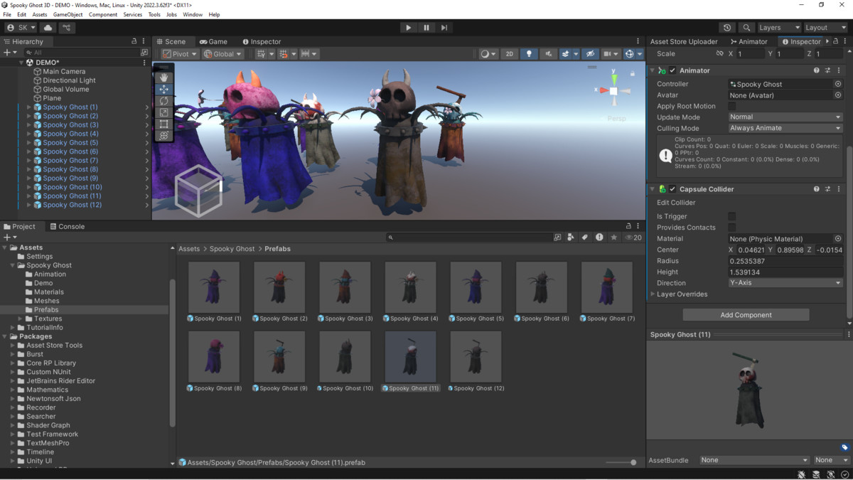Click the Step frame button
The width and height of the screenshot is (853, 480).
(x=444, y=28)
